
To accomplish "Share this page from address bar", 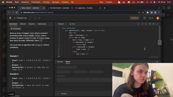I will click(x=139, y=13).
